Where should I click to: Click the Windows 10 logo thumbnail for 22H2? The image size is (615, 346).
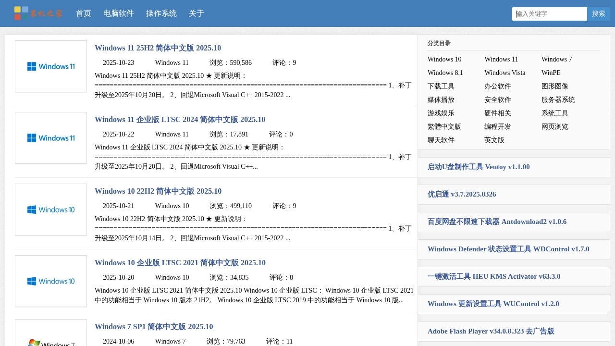point(50,209)
